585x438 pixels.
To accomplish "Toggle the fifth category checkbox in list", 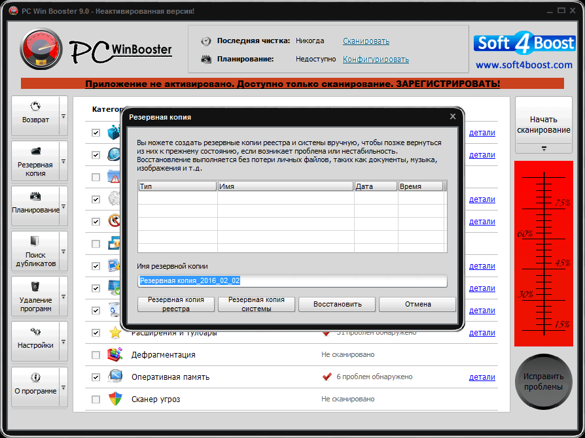I will [x=96, y=222].
